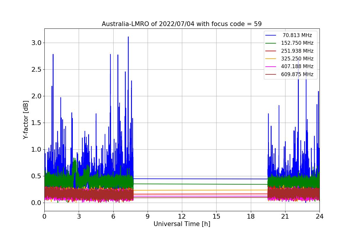The width and height of the screenshot is (355, 237).
Task: Click the x-axis tick label 21
Action: click(285, 217)
